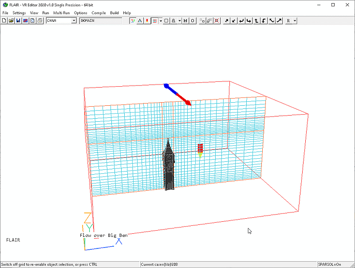Toggle the red probe icon
Screen dimensions: 355x268
[x=147, y=20]
